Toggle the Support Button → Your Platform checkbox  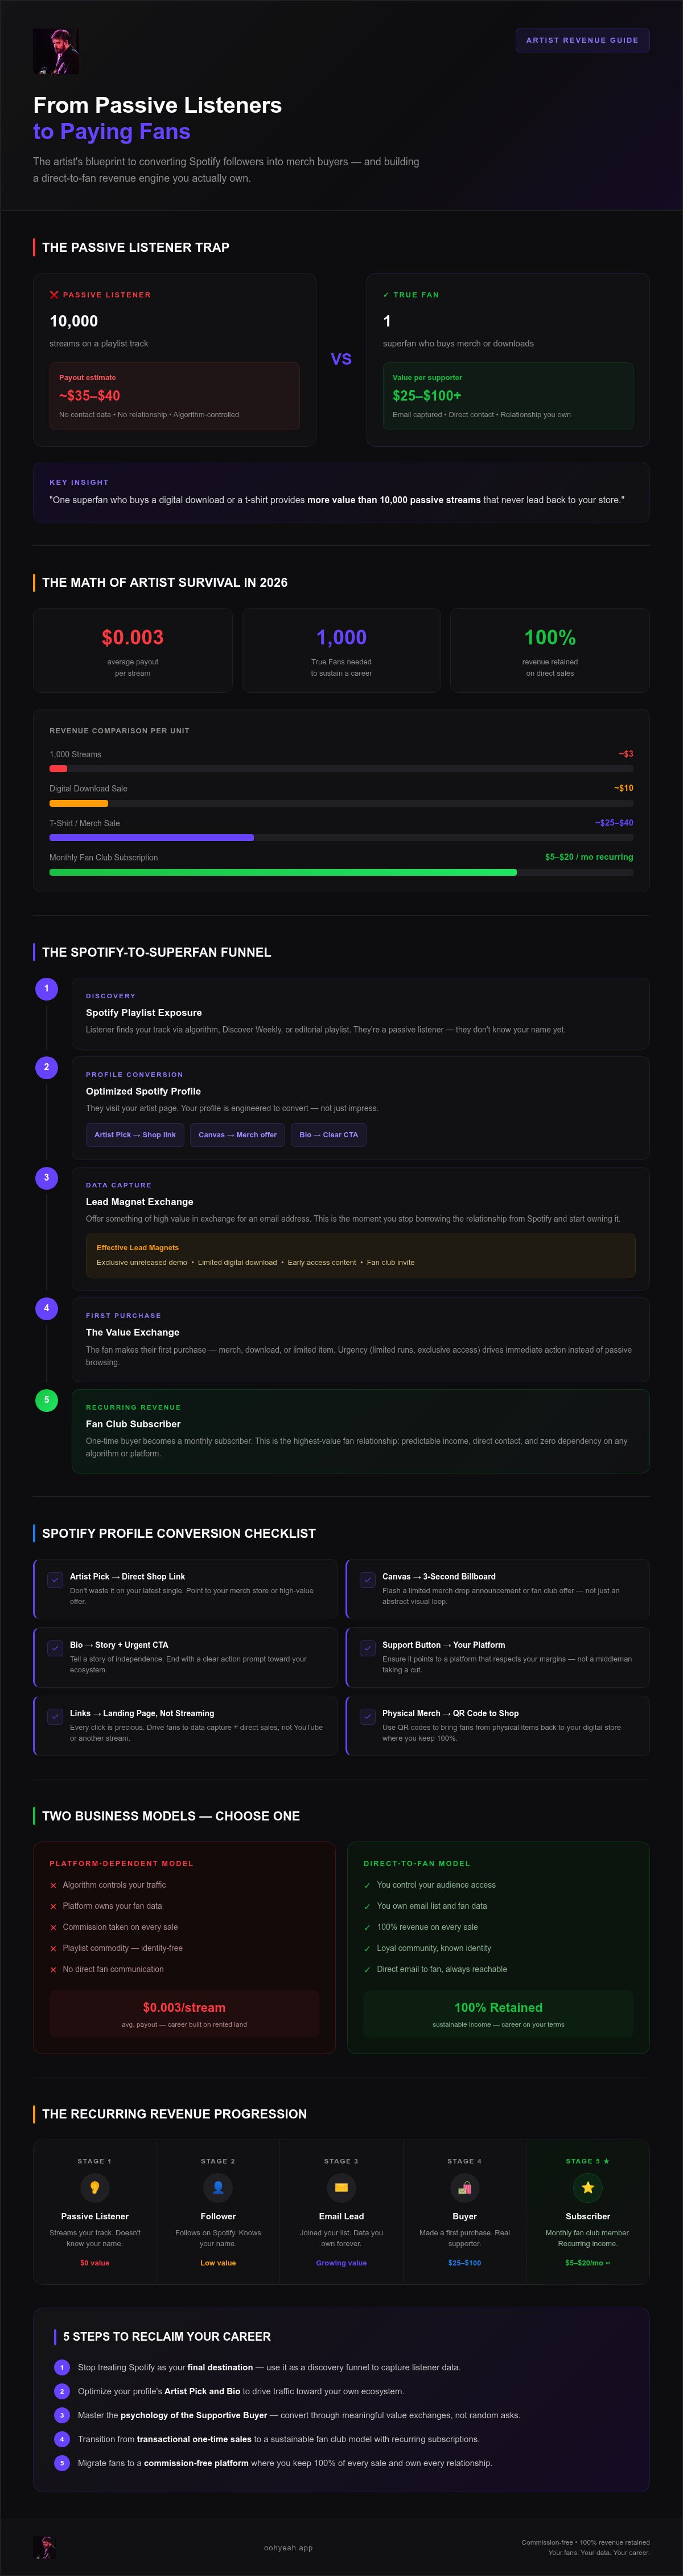click(x=368, y=1648)
